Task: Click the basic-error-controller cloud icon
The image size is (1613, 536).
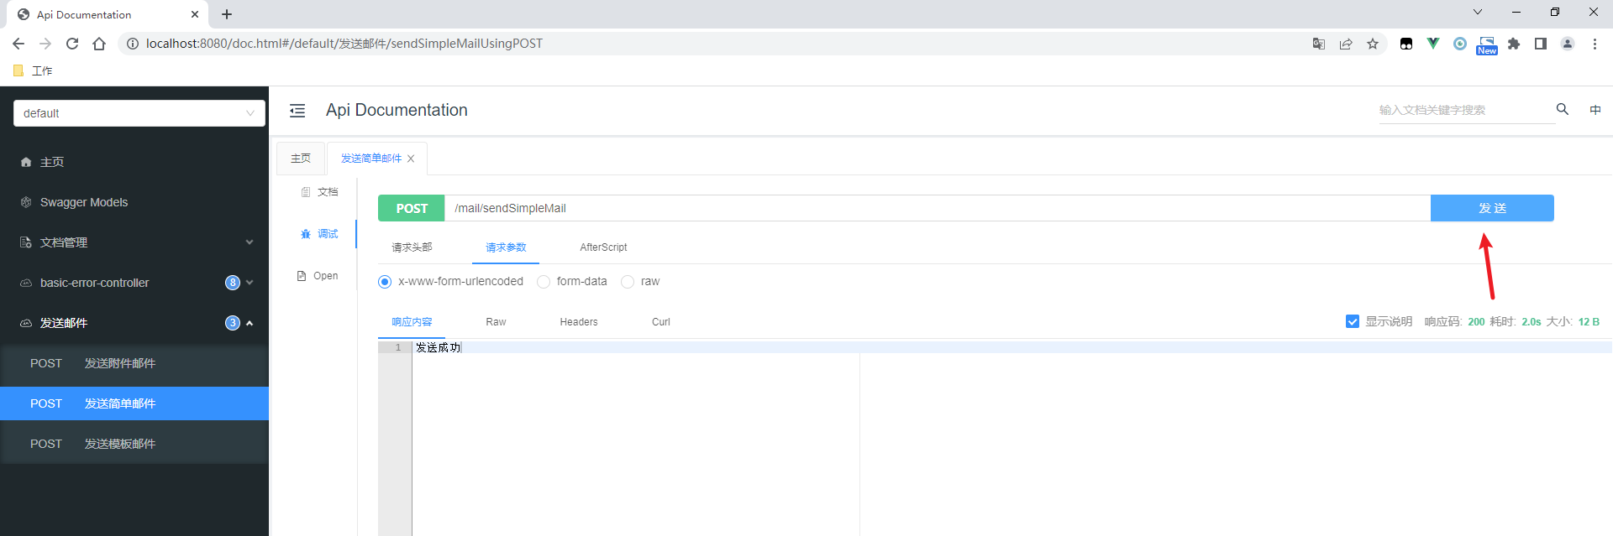Action: pyautogui.click(x=26, y=283)
